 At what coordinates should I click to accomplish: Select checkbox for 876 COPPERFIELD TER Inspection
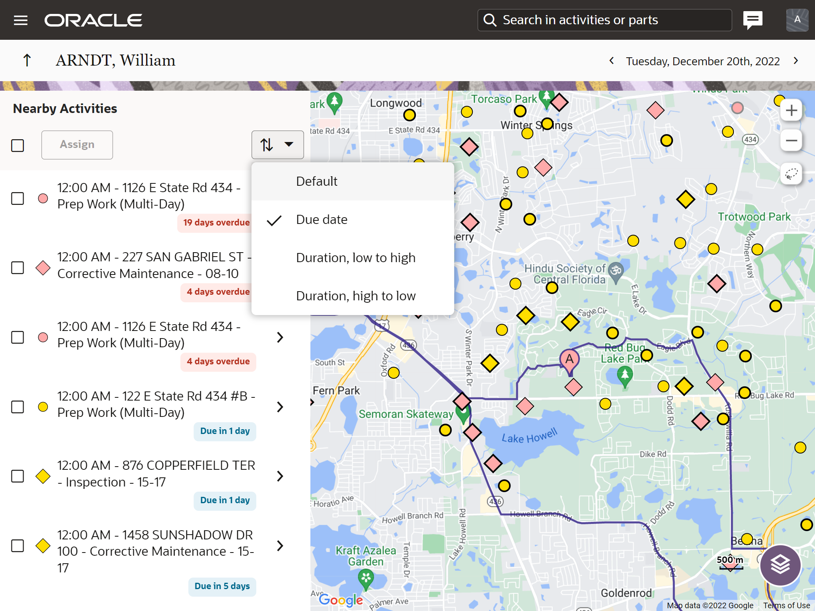pyautogui.click(x=18, y=476)
